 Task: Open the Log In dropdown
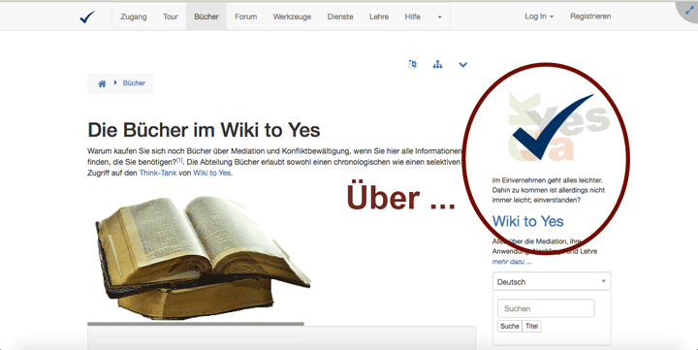539,16
